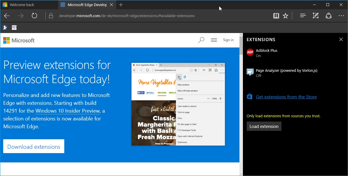The width and height of the screenshot is (348, 176).
Task: Open Reading view book icon
Action: pyautogui.click(x=276, y=16)
